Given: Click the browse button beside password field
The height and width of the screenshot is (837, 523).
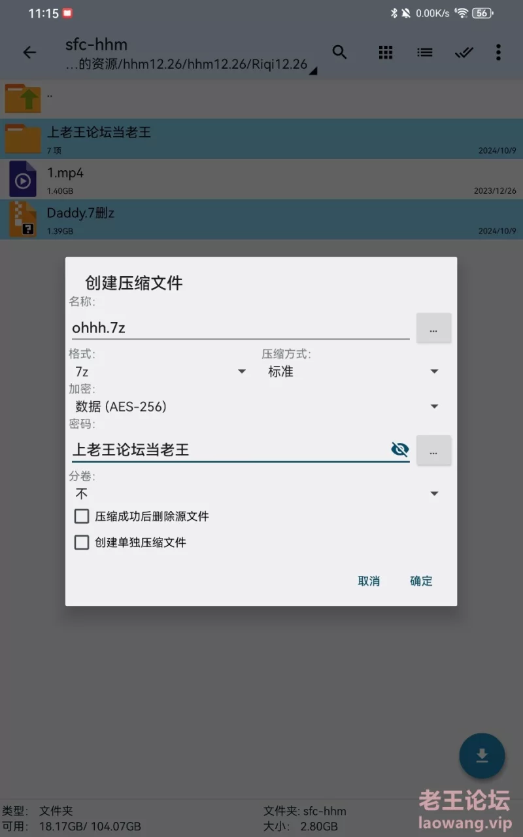Looking at the screenshot, I should coord(433,450).
